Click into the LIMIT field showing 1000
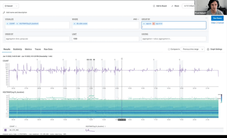Image resolution: width=227 pixels, height=138 pixels. [104, 39]
